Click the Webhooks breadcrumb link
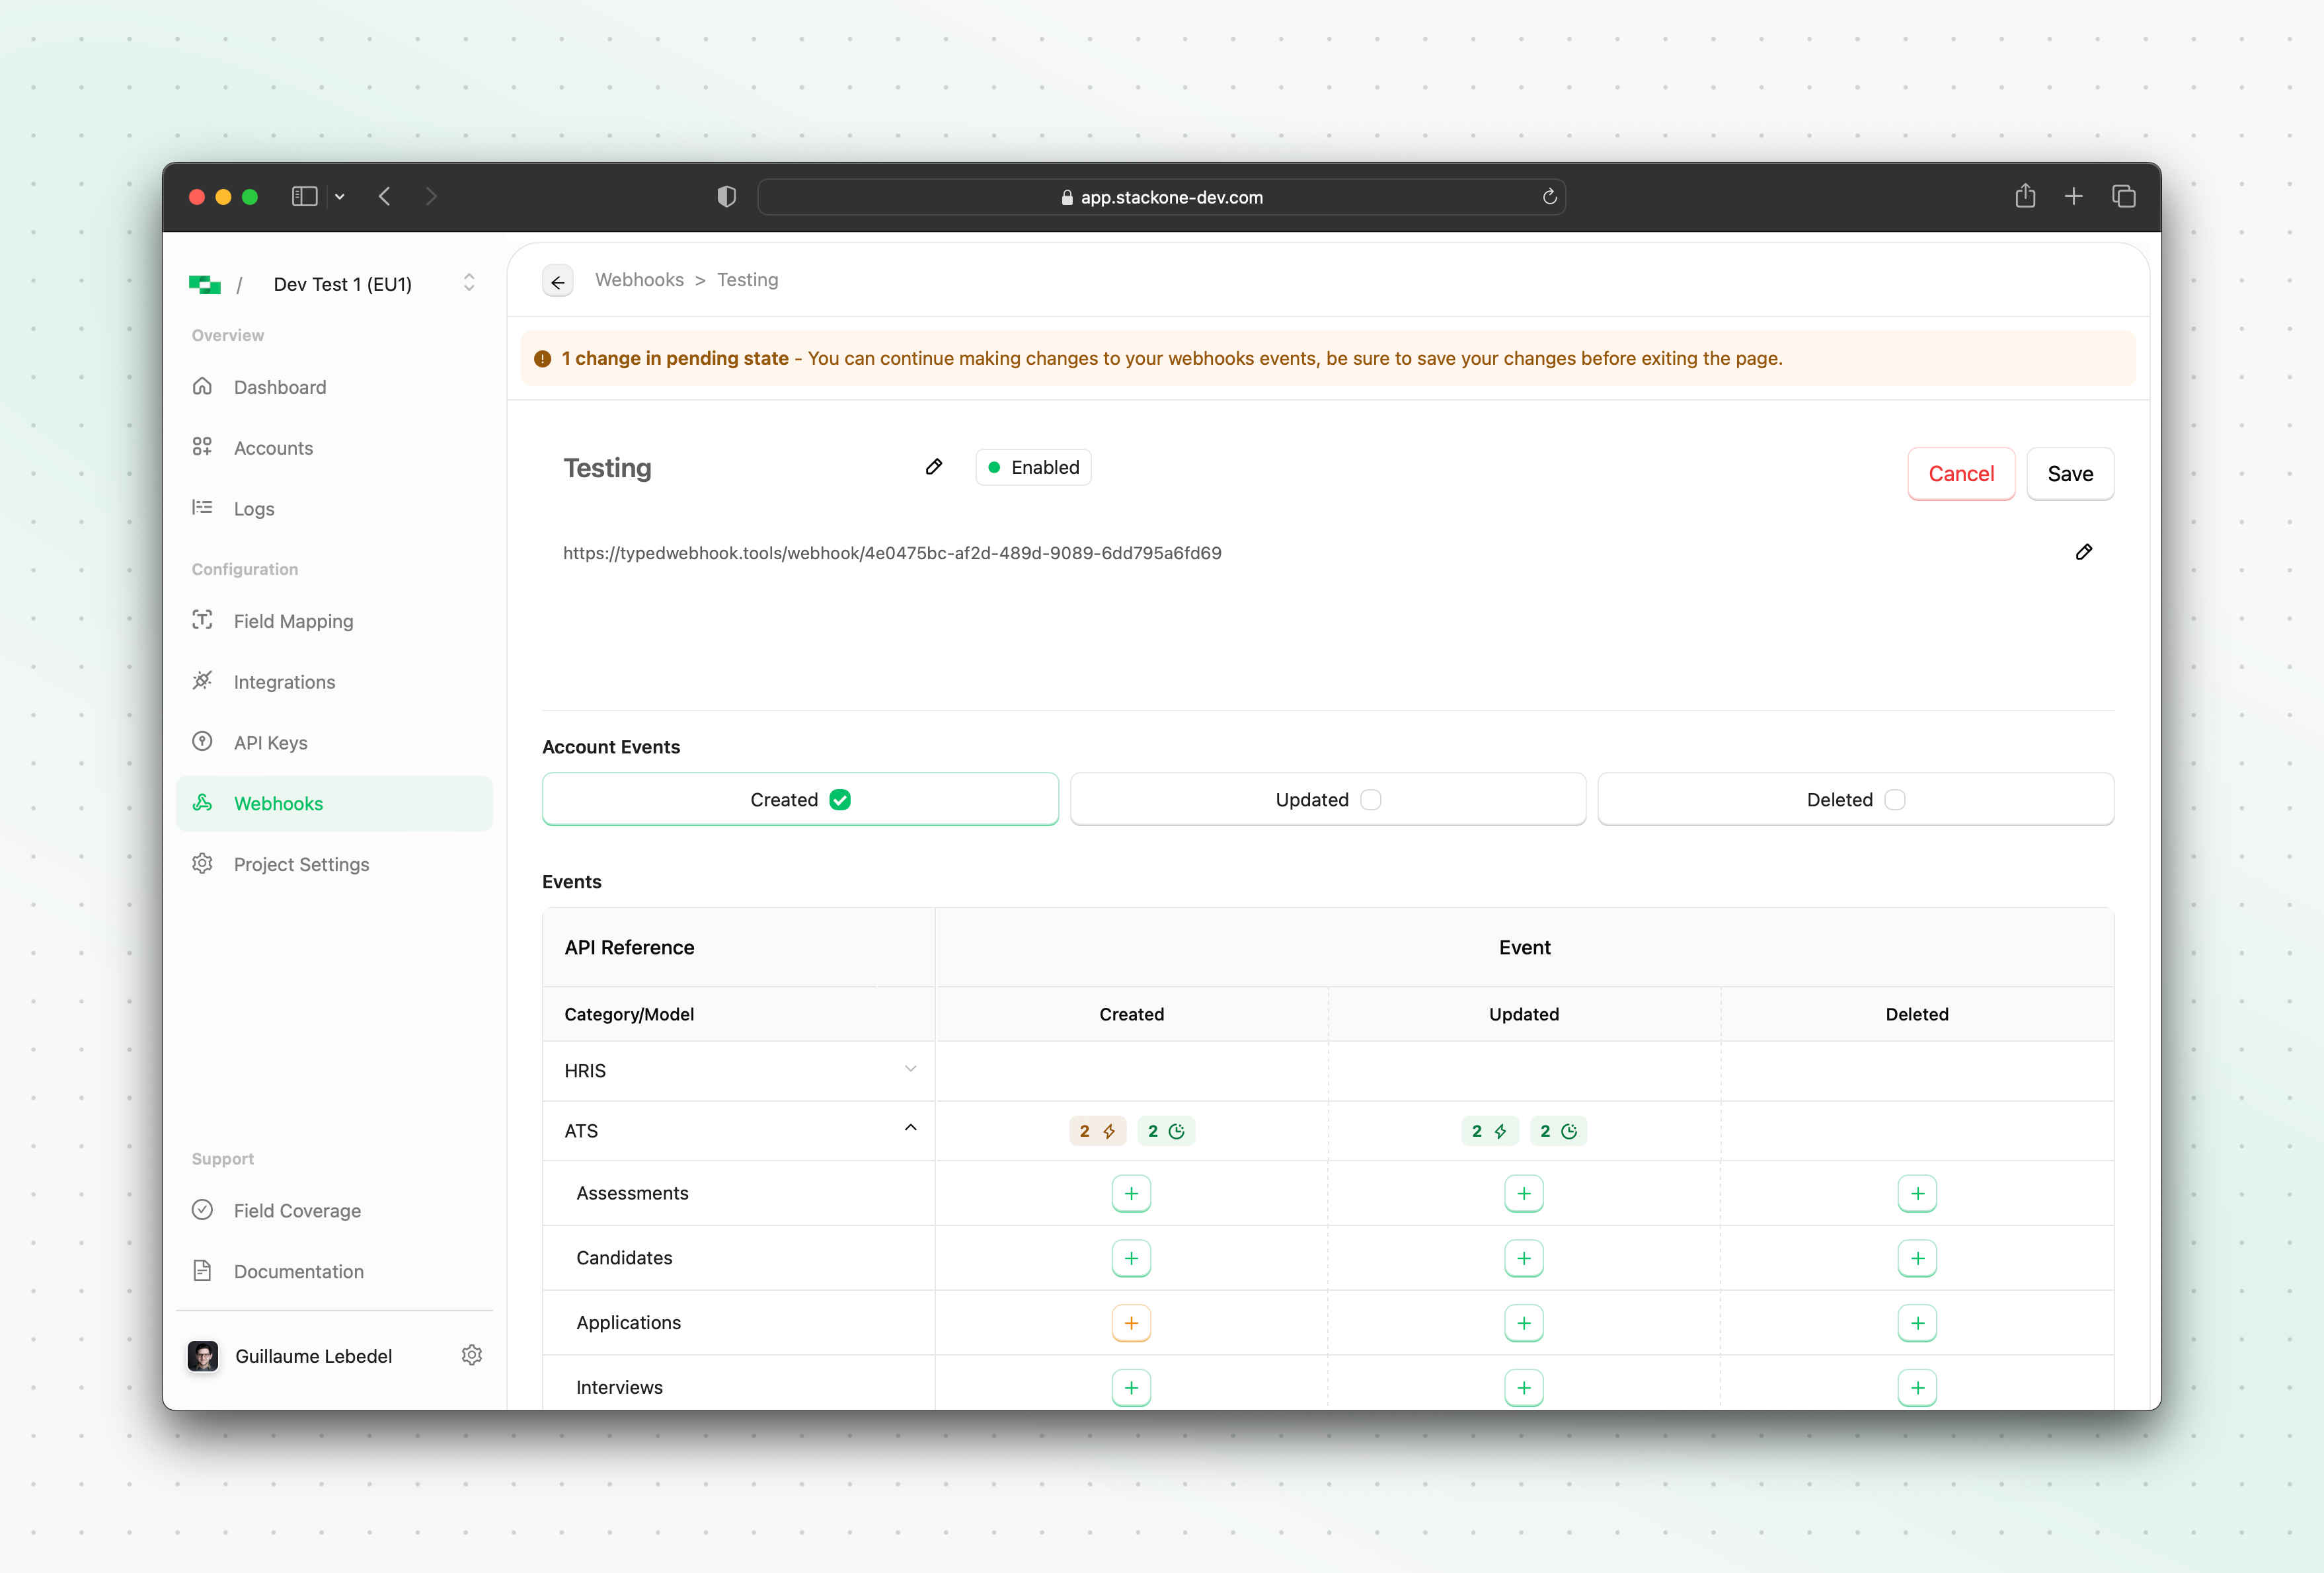 (639, 280)
